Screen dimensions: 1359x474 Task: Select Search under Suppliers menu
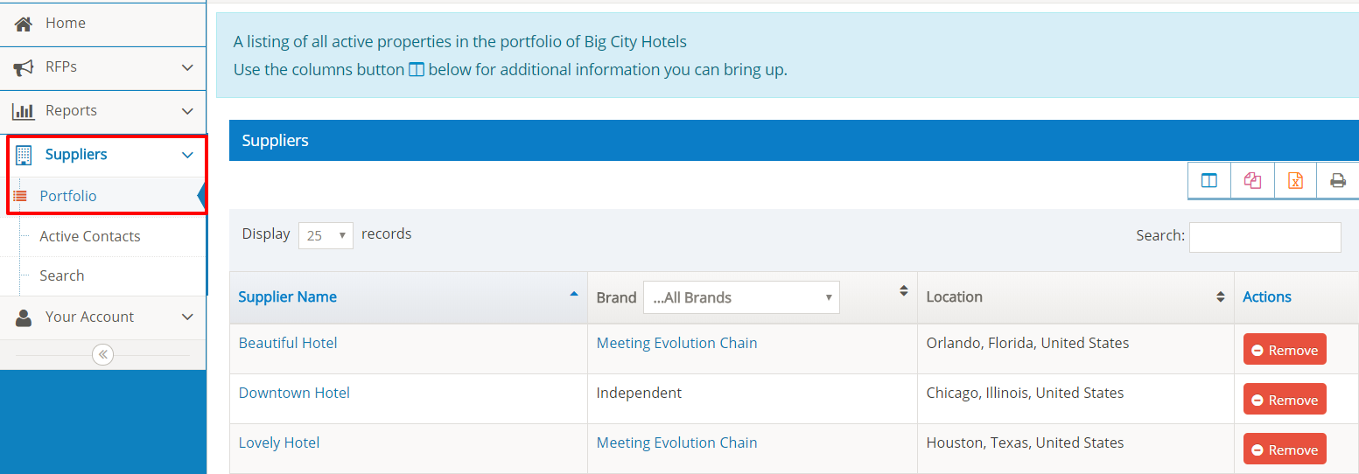(62, 275)
